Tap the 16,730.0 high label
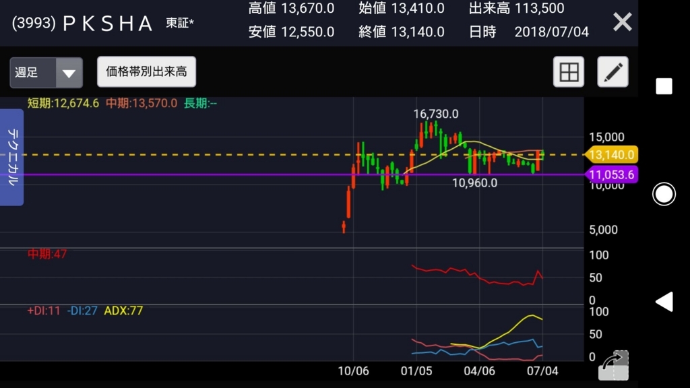This screenshot has width=690, height=388. pyautogui.click(x=436, y=114)
